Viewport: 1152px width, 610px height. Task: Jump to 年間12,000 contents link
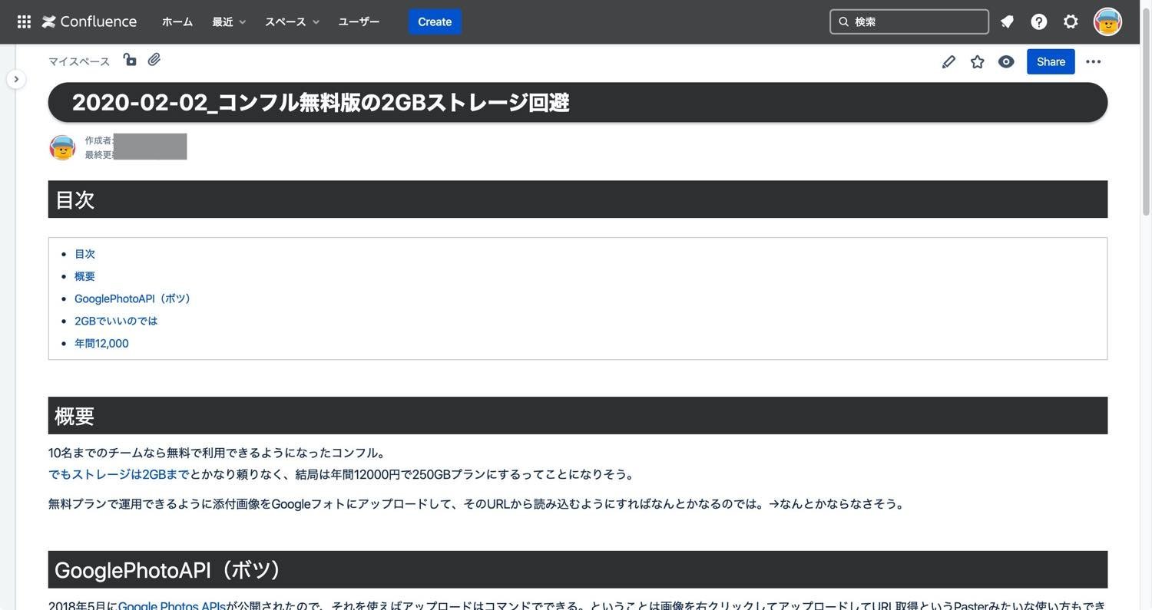click(101, 343)
